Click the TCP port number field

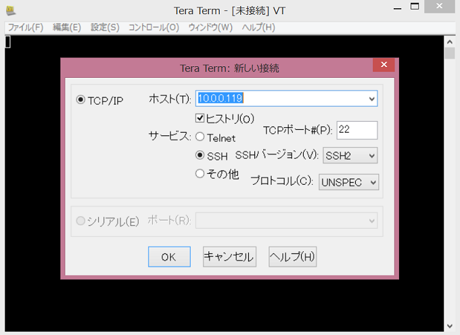pos(357,130)
